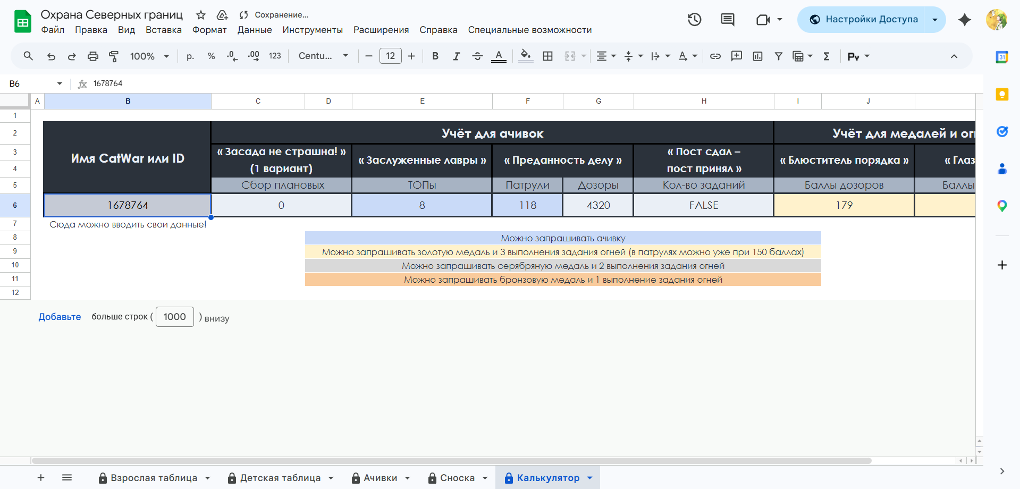Open the Borders tool icon
Image resolution: width=1020 pixels, height=489 pixels.
pyautogui.click(x=547, y=56)
